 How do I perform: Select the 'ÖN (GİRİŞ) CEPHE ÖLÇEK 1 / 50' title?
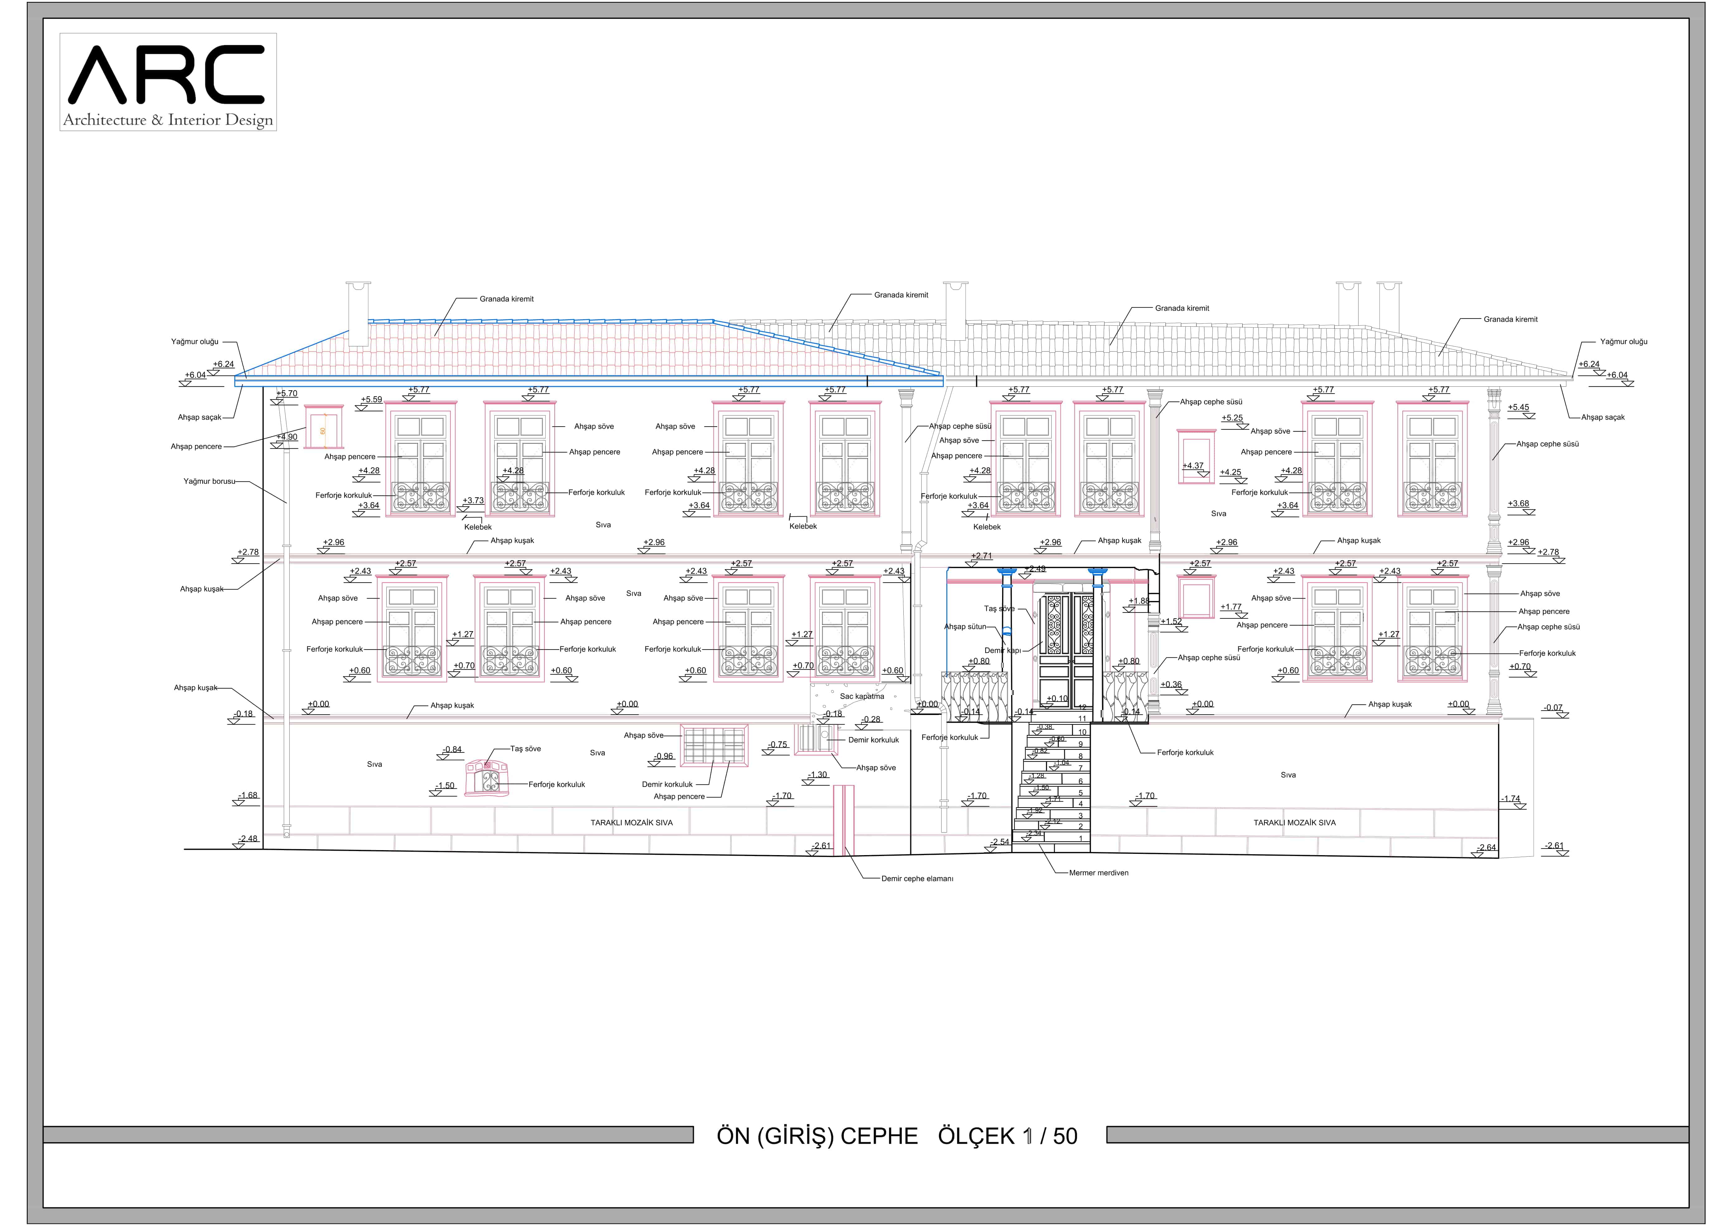[897, 1136]
